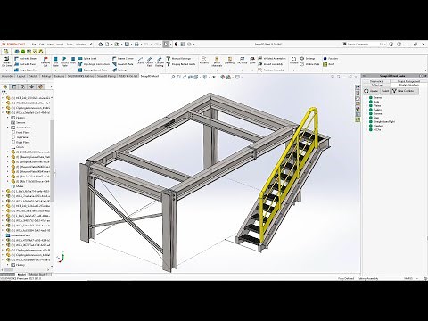The height and width of the screenshot is (321, 428).
Task: Click the Drawings tool
Action: 230,61
